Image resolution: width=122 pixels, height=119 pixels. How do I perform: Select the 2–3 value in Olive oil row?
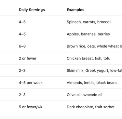pyautogui.click(x=22, y=95)
